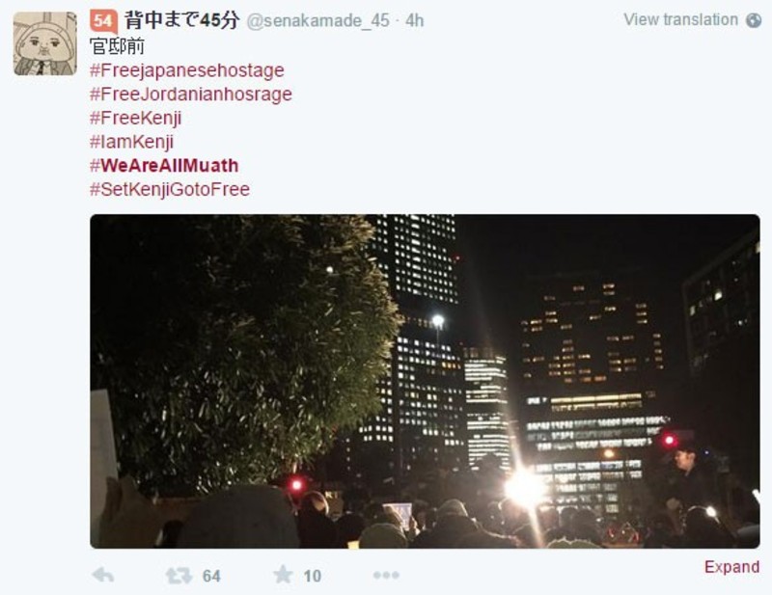The height and width of the screenshot is (595, 772).
Task: Open the #SetKenjiGotoFree hashtag
Action: click(x=170, y=189)
